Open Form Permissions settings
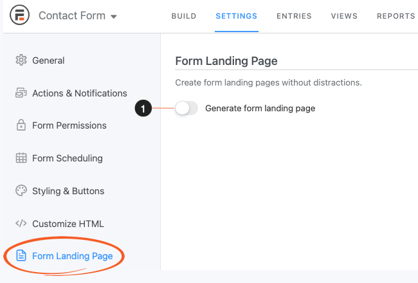Image resolution: width=418 pixels, height=283 pixels. click(x=69, y=125)
